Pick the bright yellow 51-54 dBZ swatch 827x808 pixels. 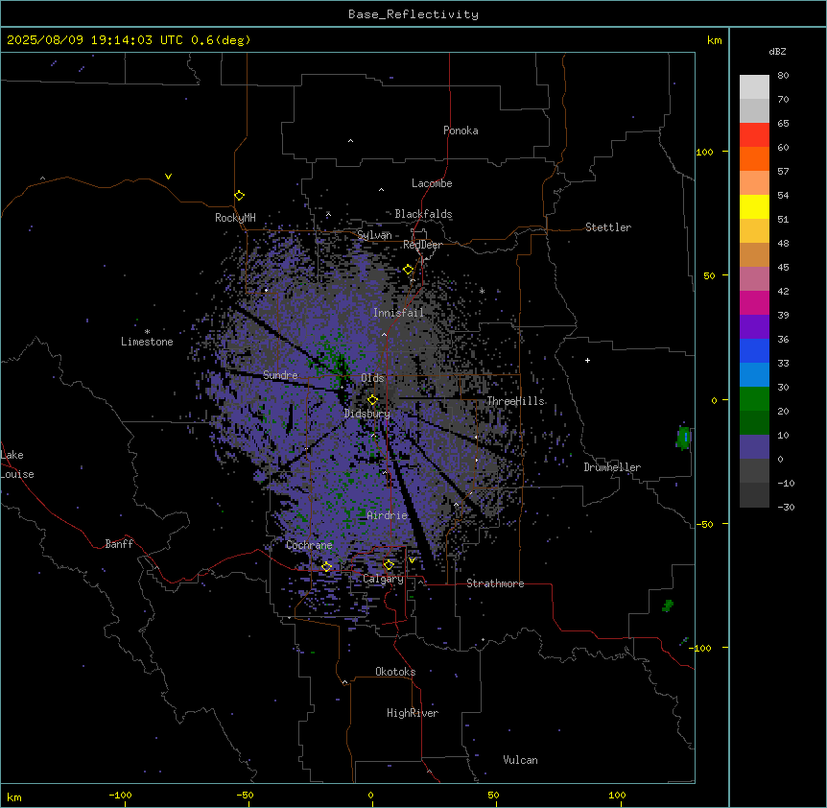point(754,206)
